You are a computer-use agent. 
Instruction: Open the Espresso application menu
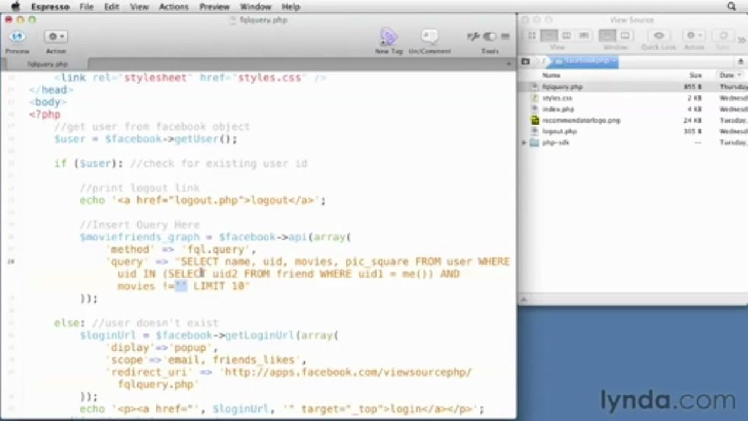point(50,6)
